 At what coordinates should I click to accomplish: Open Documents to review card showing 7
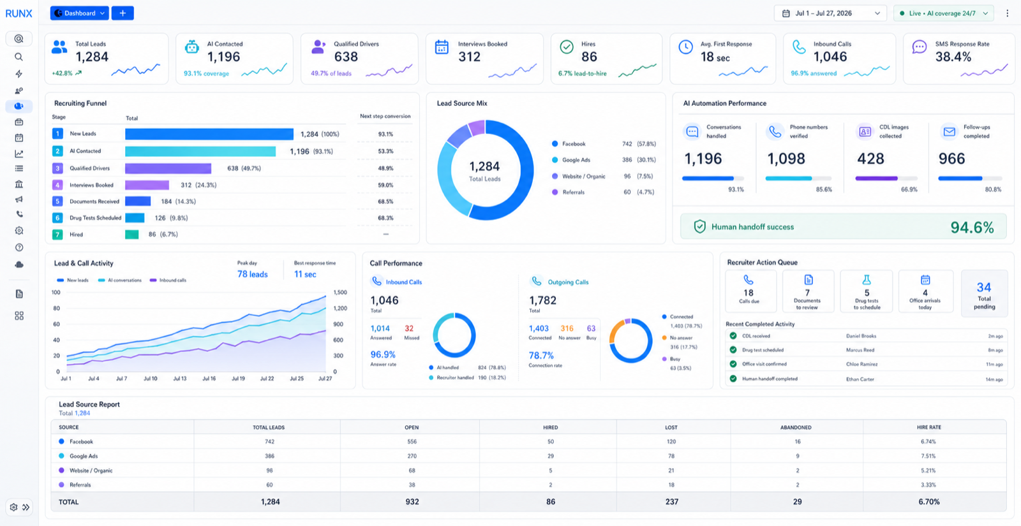point(808,291)
